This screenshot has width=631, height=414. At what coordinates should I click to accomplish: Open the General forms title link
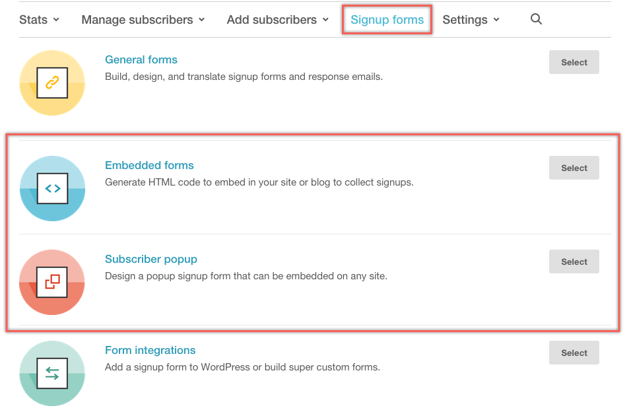[141, 59]
